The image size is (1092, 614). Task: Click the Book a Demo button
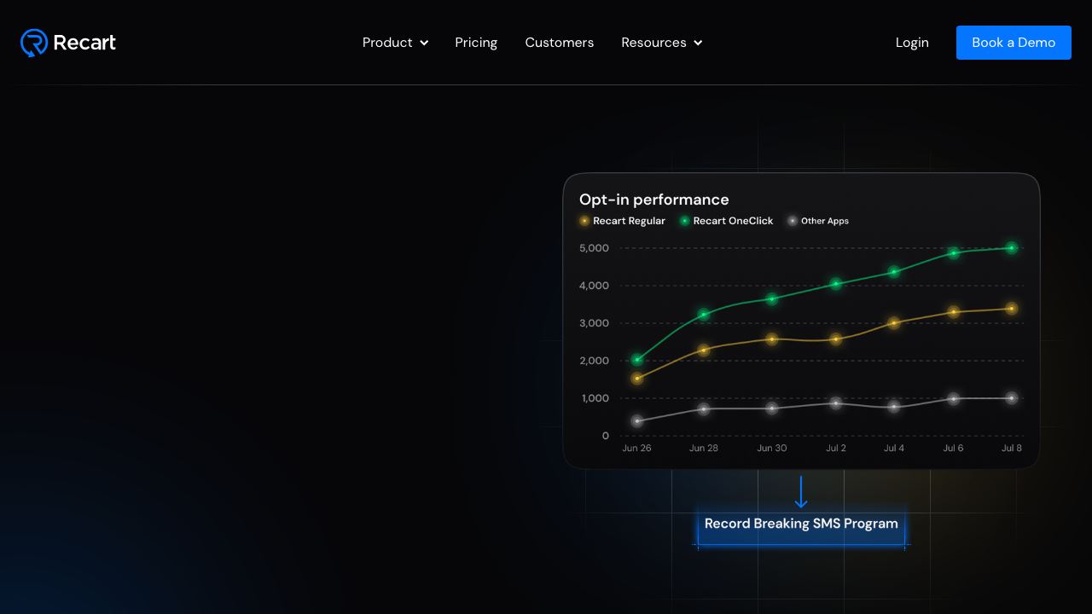click(1014, 43)
